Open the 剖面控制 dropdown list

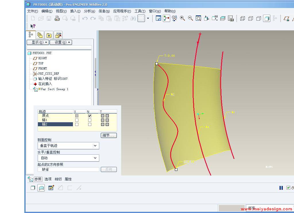[95, 146]
